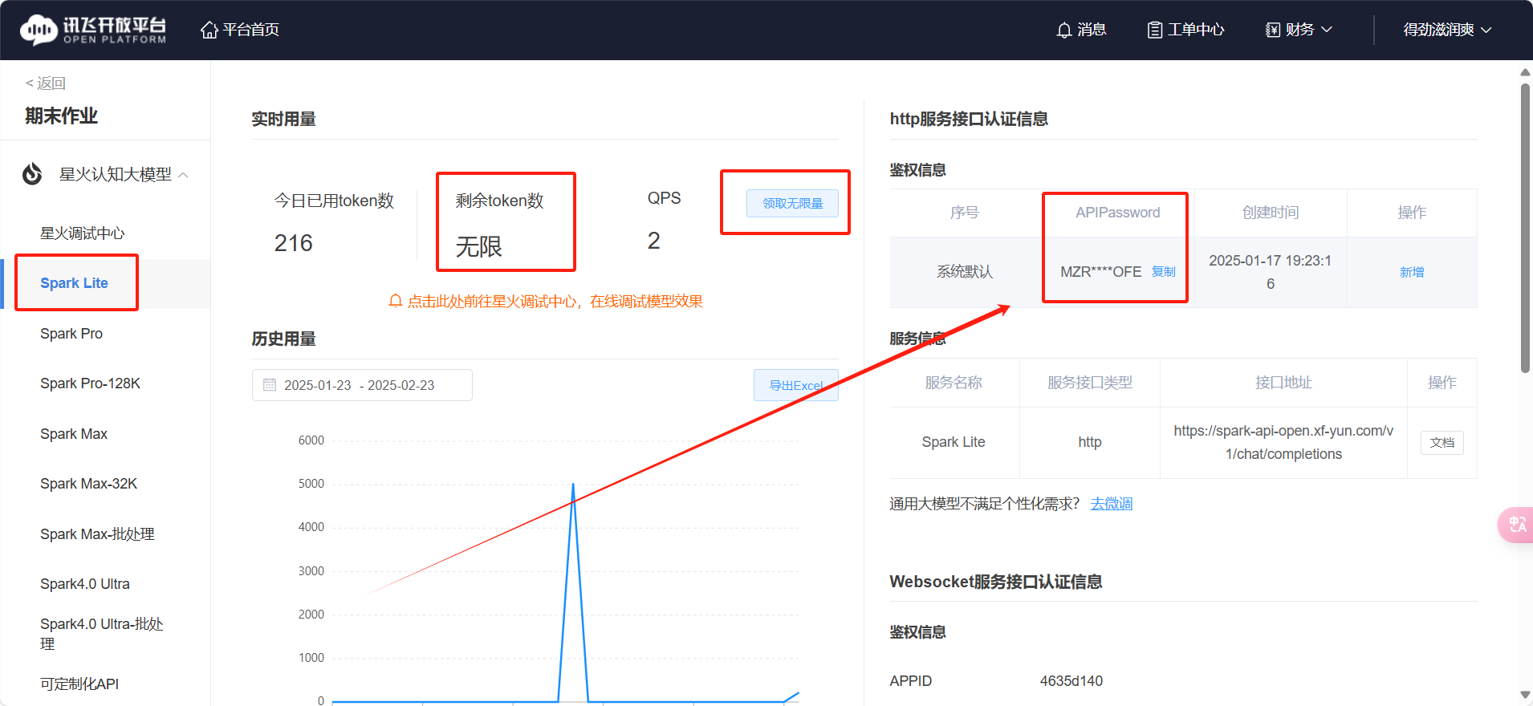Select Spark Max-批处理 in sidebar
The height and width of the screenshot is (706, 1533).
pos(97,534)
